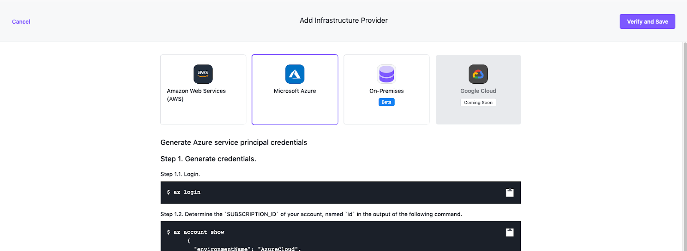
Task: Click the '$ az login' code text
Action: tap(184, 192)
